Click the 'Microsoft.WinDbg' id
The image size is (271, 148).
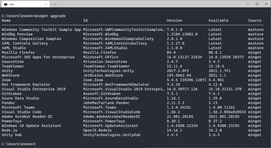click(101, 34)
